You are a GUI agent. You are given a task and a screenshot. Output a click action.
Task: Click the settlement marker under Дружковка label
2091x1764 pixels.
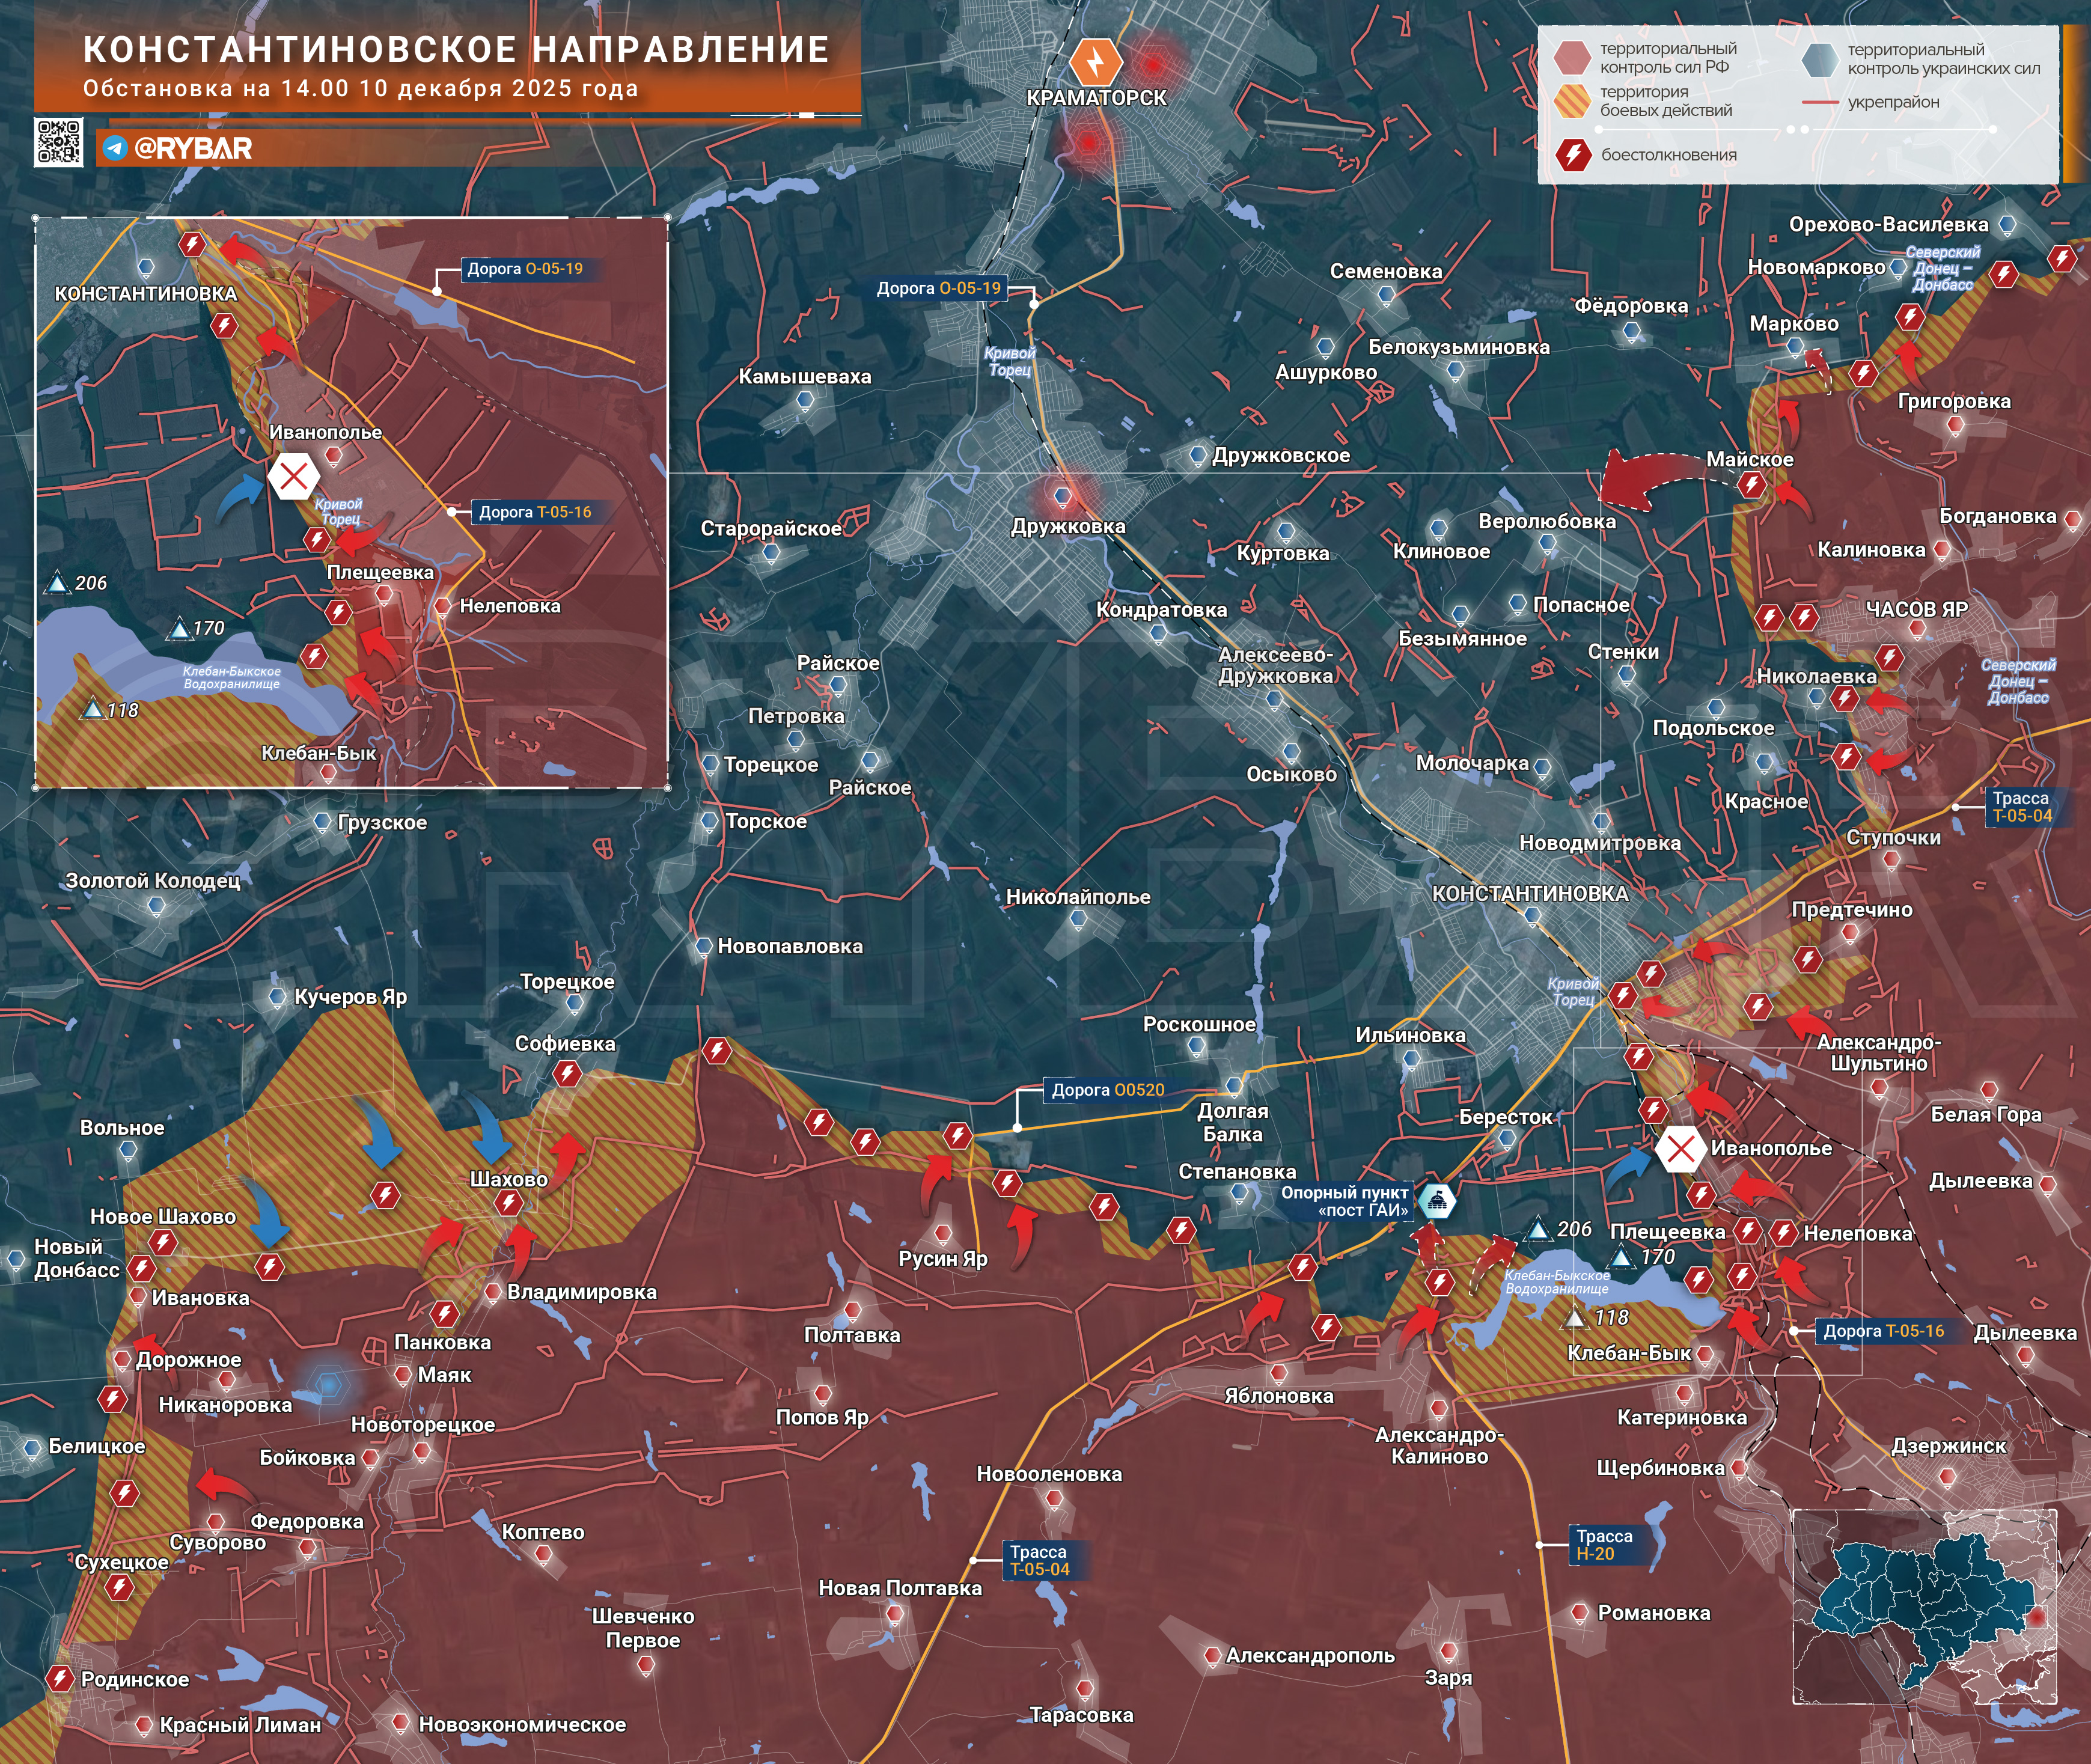[1062, 496]
